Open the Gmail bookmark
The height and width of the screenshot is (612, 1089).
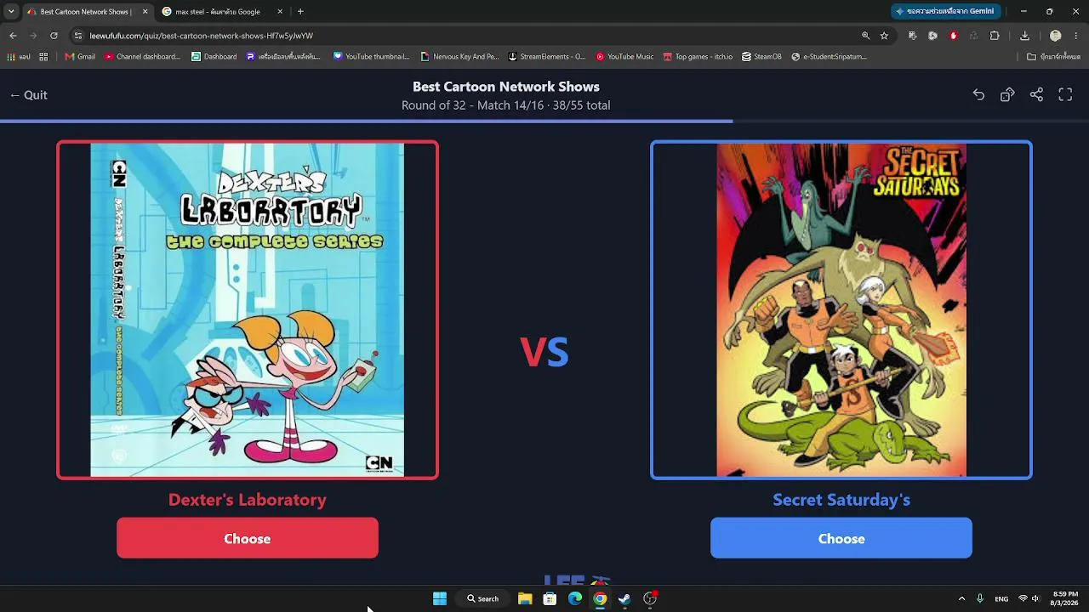click(x=80, y=57)
